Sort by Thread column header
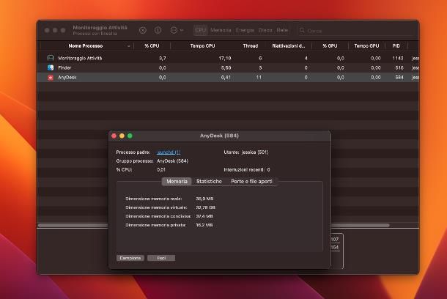447x299 pixels. point(251,46)
